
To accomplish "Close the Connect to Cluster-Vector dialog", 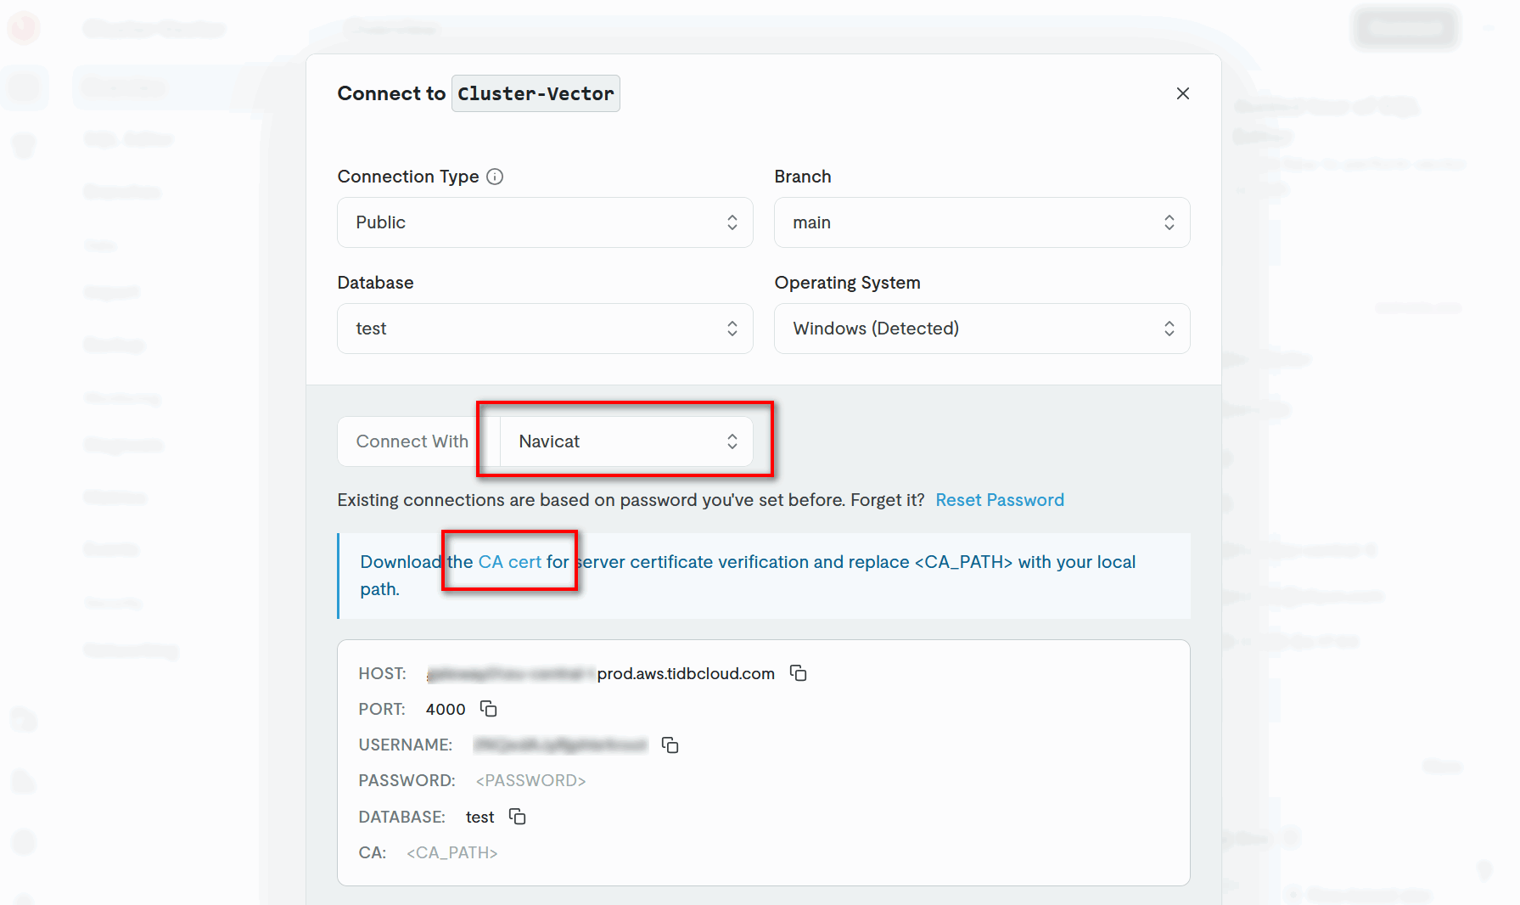I will (1182, 93).
